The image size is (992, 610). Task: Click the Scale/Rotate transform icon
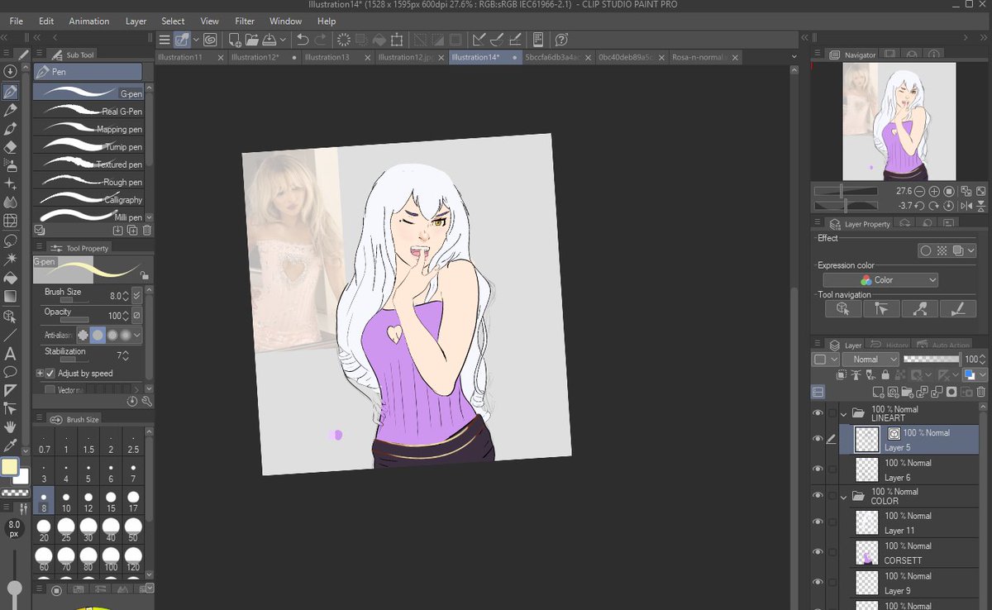(x=397, y=39)
